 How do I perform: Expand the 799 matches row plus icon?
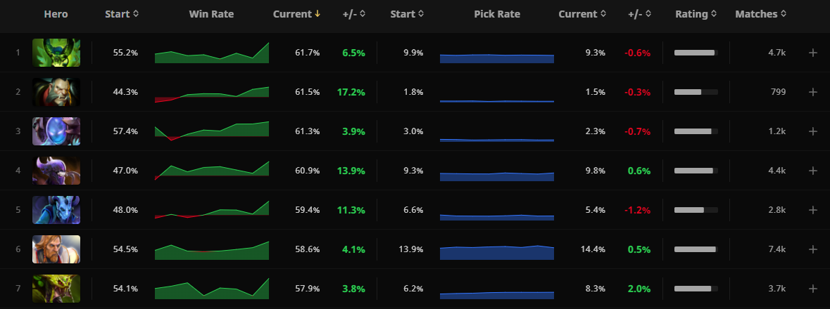pyautogui.click(x=813, y=92)
